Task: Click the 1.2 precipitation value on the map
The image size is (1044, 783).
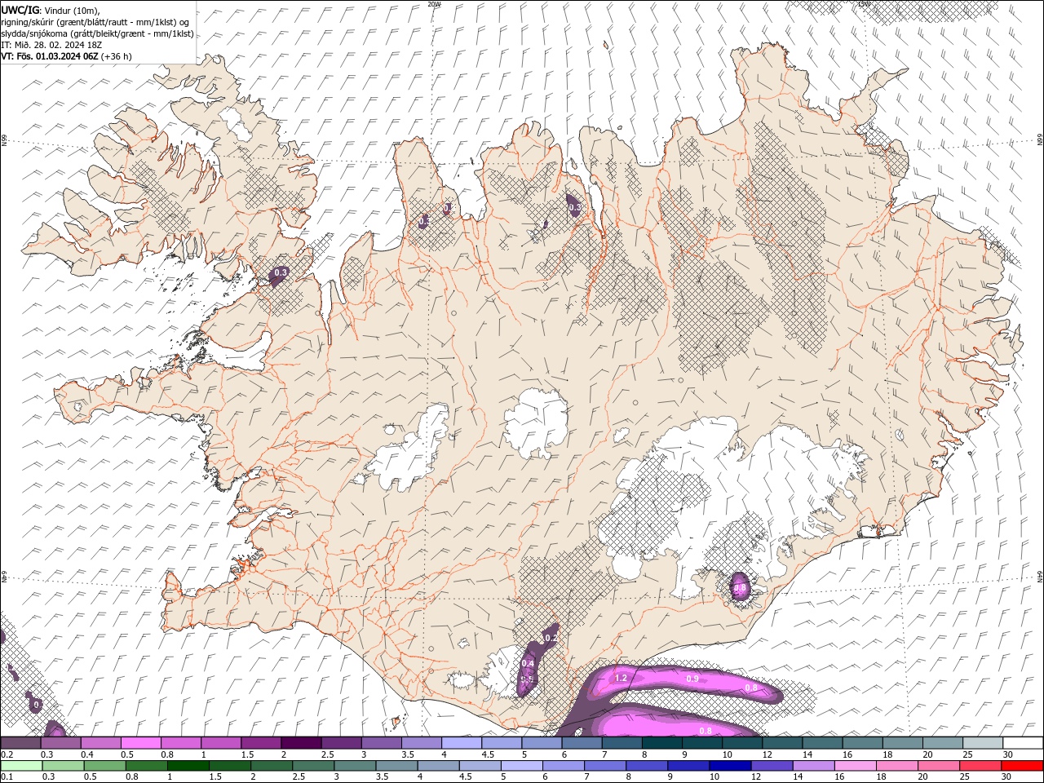Action: coord(621,678)
